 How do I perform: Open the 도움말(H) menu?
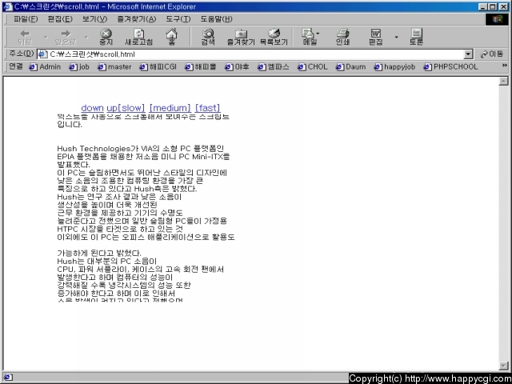tap(216, 19)
